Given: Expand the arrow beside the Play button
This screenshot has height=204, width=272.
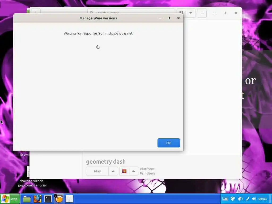Looking at the screenshot, I should [113, 171].
